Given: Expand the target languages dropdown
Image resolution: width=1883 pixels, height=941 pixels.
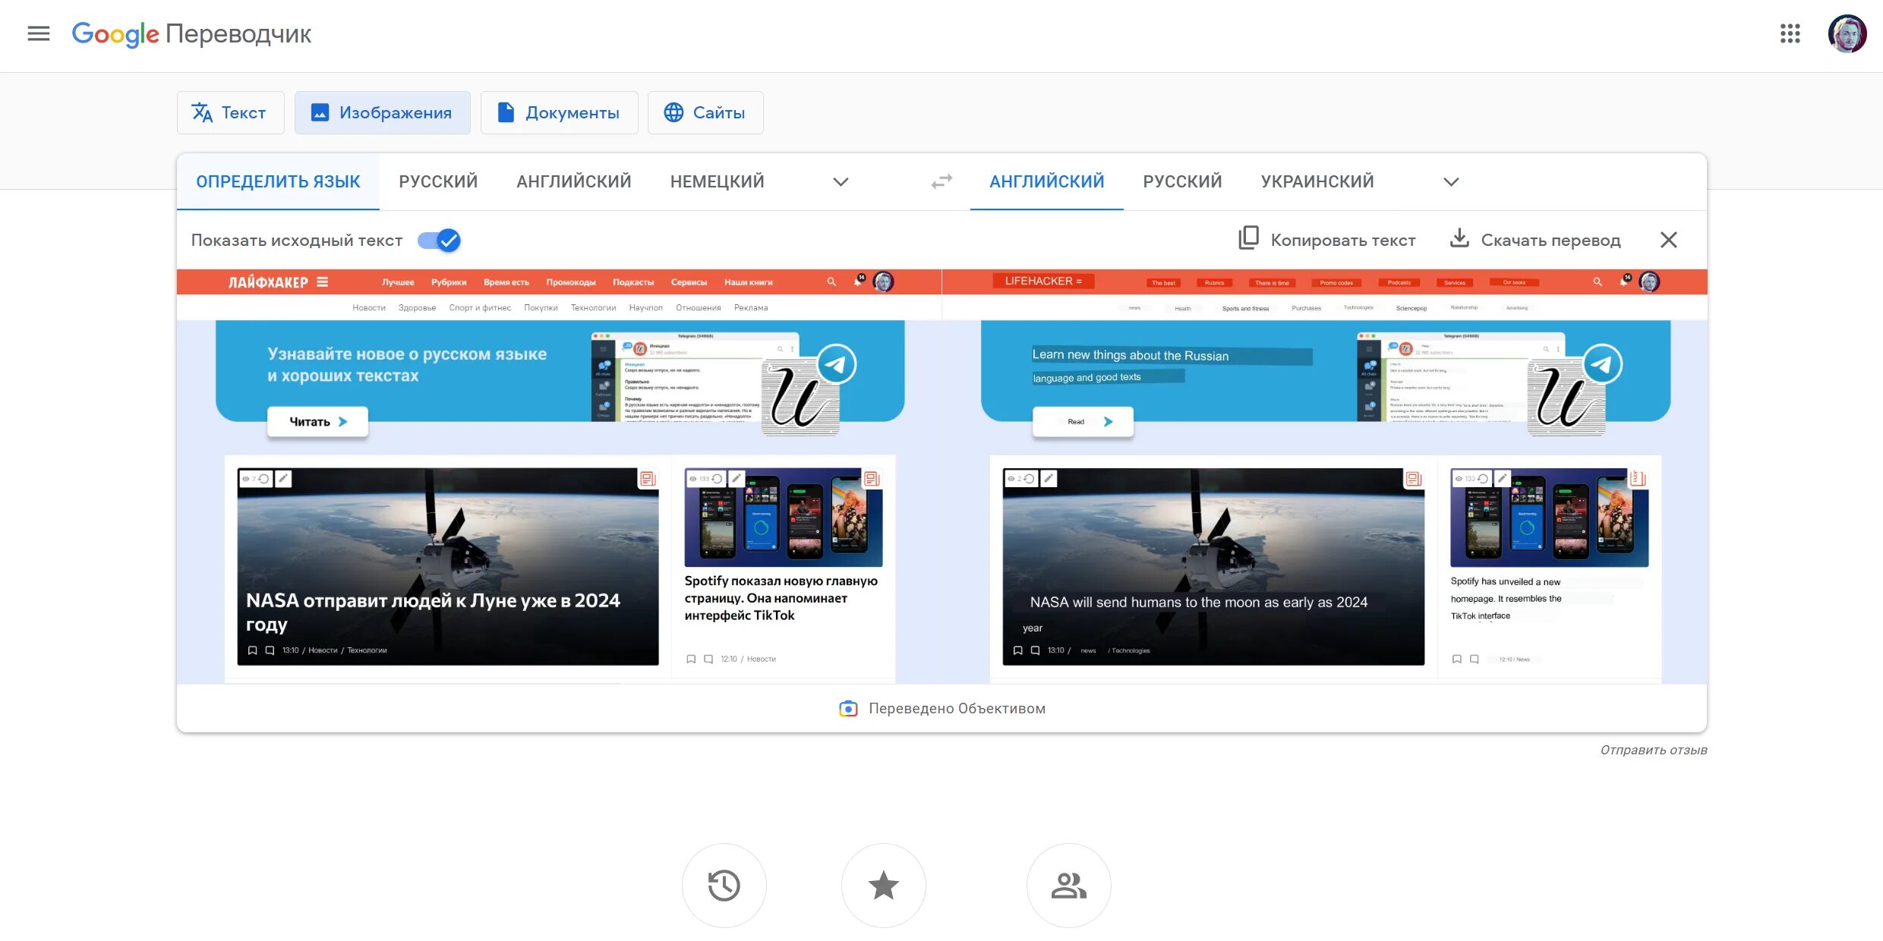Looking at the screenshot, I should point(1451,182).
